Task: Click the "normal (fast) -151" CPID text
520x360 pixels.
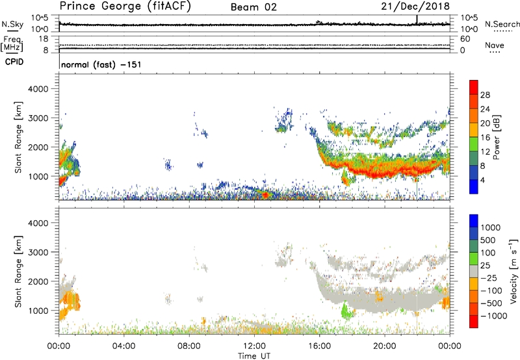Action: coord(101,64)
